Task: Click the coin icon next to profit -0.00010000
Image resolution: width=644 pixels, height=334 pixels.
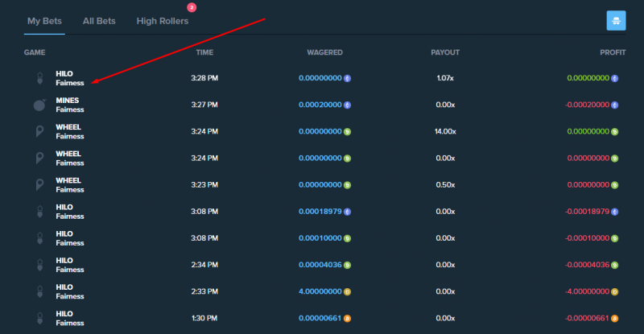Action: (x=614, y=238)
